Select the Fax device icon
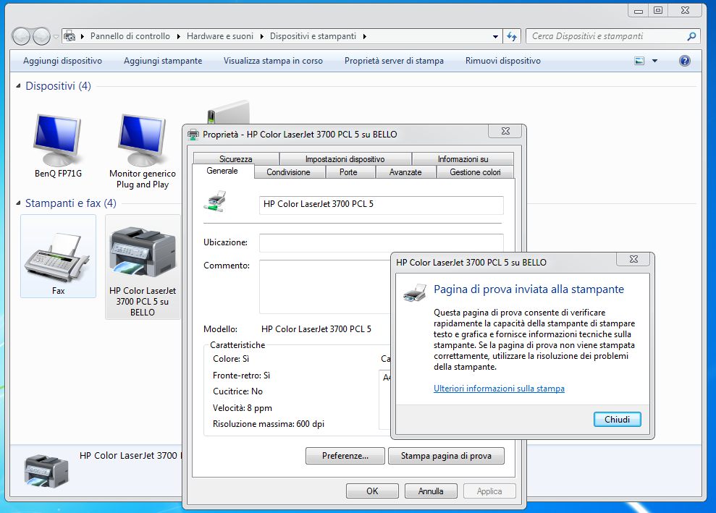716x513 pixels. (58, 258)
